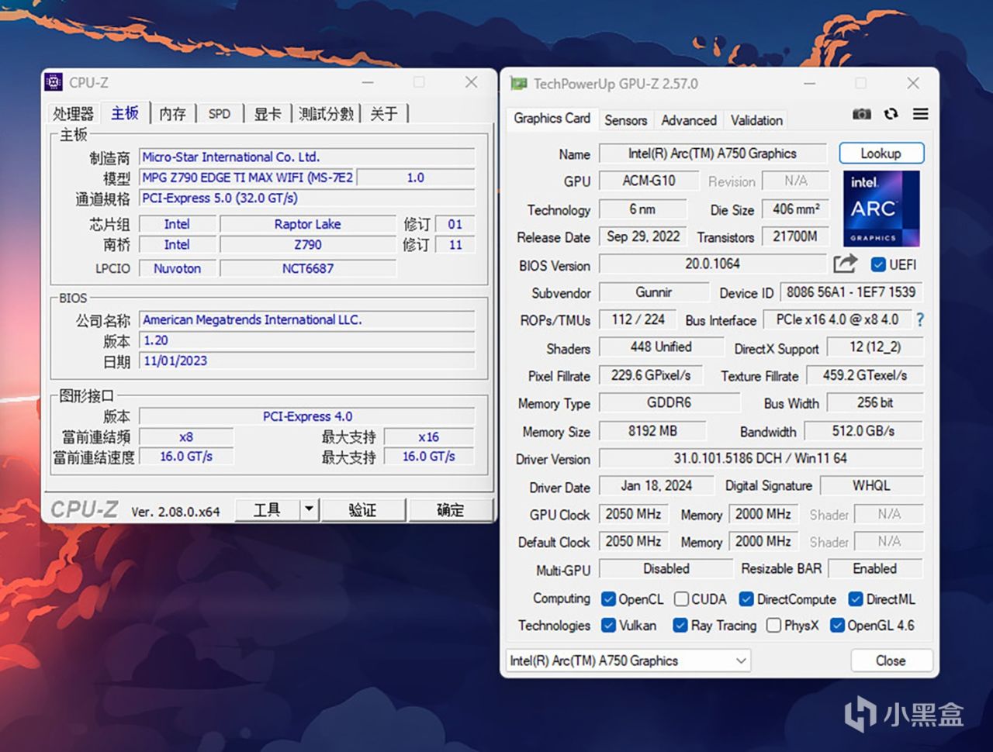Disable the Ray Tracing checkbox

click(x=680, y=626)
